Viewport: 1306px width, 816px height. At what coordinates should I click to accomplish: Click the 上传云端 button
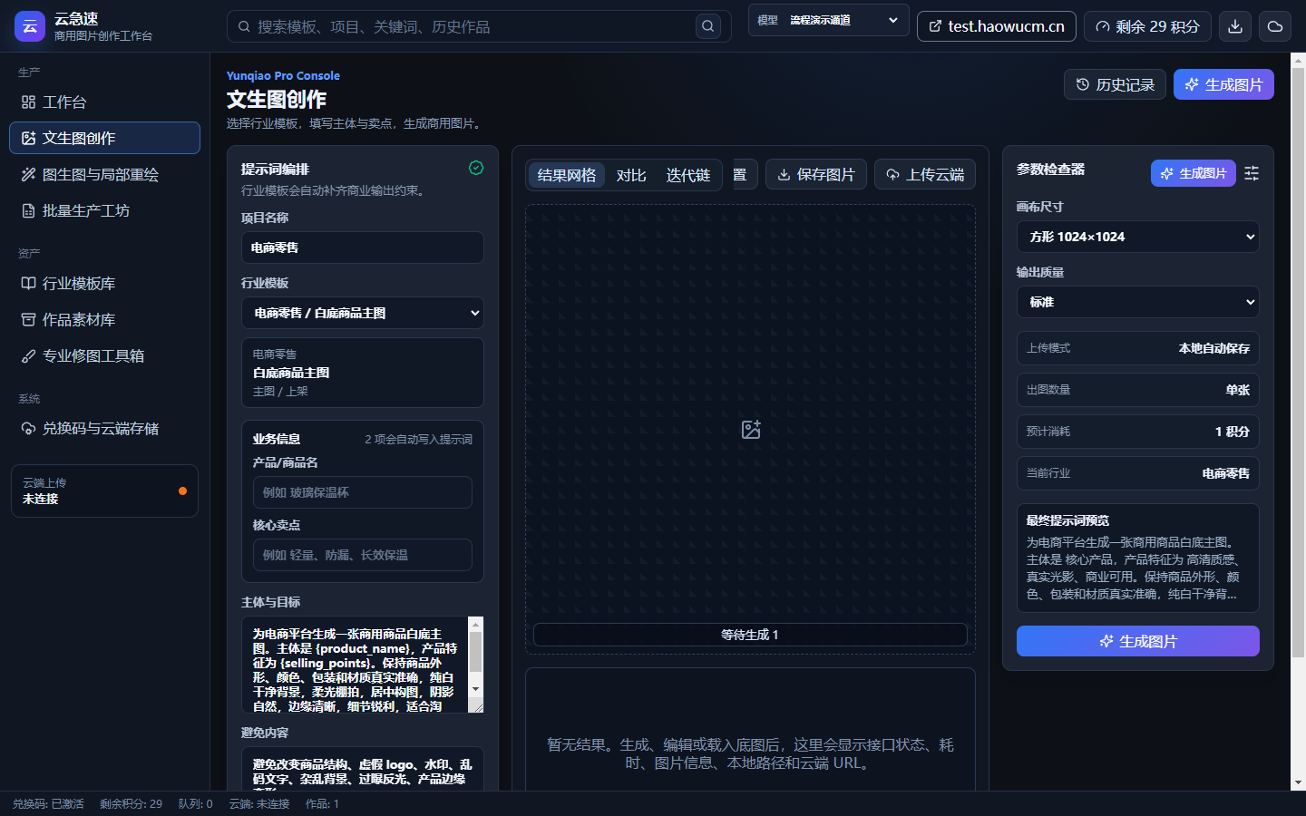click(x=925, y=174)
